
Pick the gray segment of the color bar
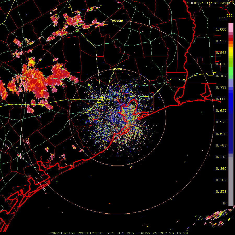click(x=231, y=181)
